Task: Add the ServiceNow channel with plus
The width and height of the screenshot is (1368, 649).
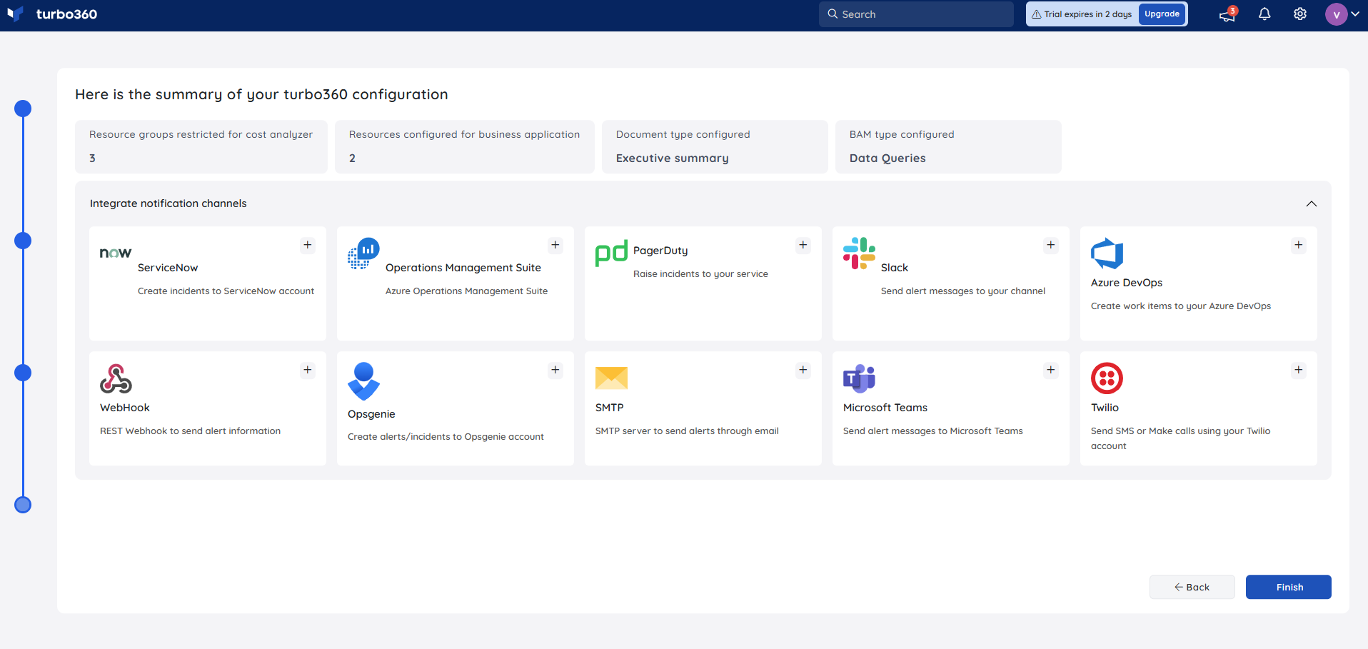Action: [x=308, y=245]
